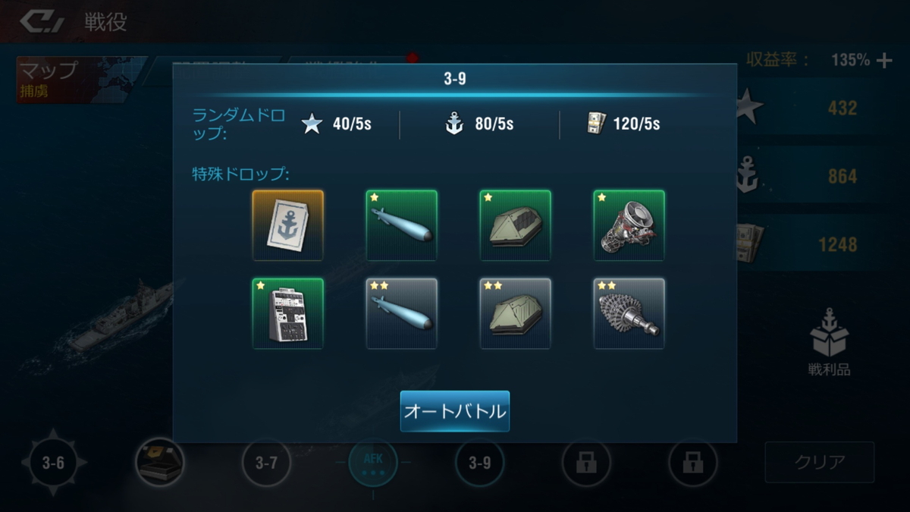910x512 pixels.
Task: Select the one-star torpedo drop
Action: pos(402,225)
